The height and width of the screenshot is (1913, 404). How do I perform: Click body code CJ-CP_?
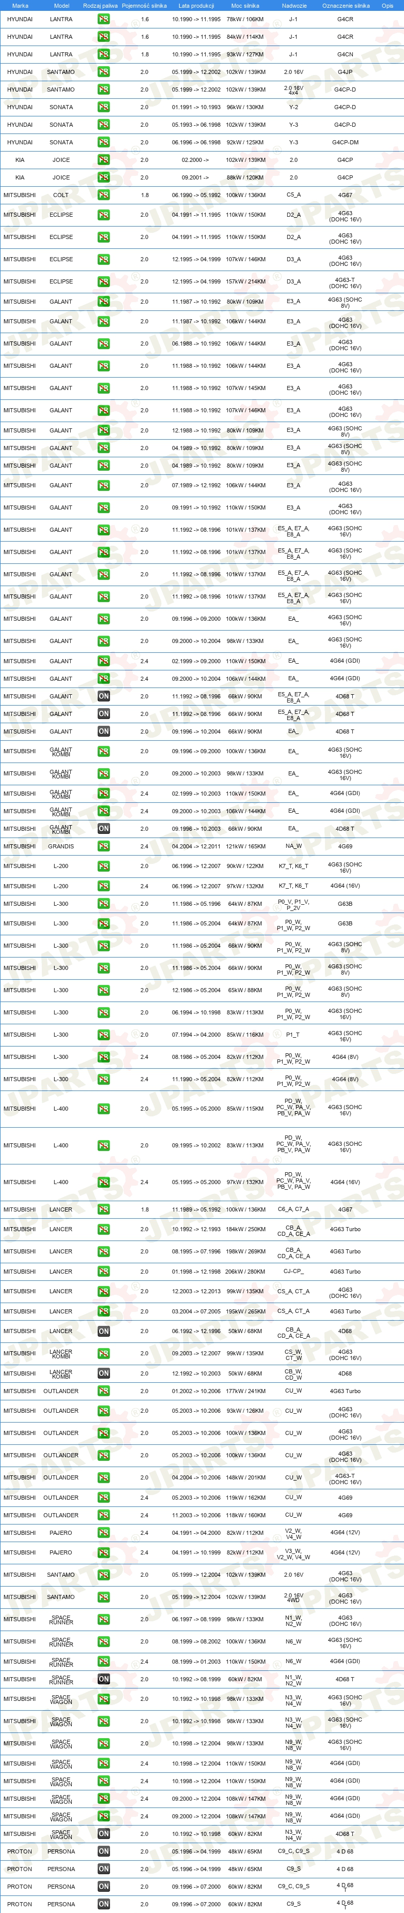[293, 1272]
